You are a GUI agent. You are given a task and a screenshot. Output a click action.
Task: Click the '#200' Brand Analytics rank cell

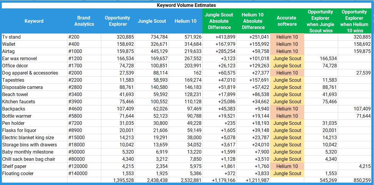click(x=84, y=37)
